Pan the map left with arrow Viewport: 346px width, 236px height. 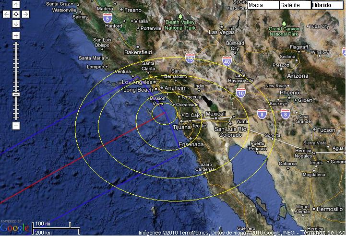point(6,14)
